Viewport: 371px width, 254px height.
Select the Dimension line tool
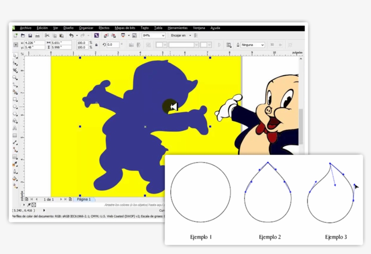coord(15,143)
